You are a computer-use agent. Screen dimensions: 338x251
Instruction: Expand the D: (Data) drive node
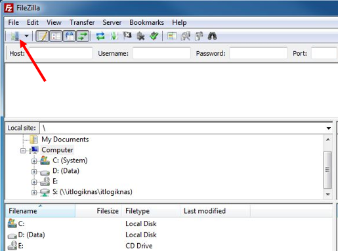[34, 172]
